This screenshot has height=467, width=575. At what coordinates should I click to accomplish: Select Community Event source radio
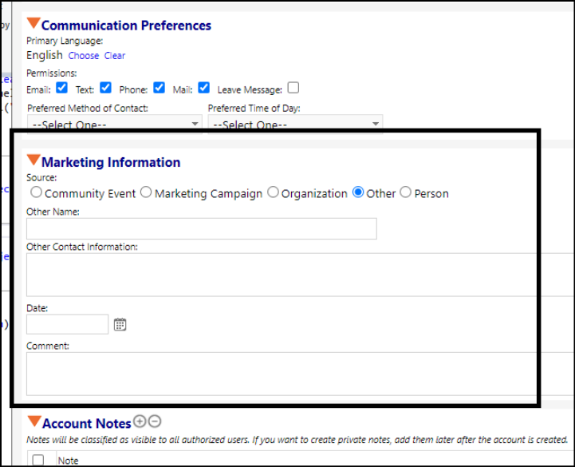pyautogui.click(x=37, y=192)
